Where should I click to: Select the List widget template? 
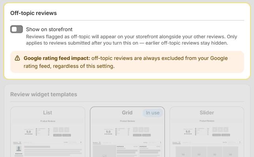tap(48, 132)
